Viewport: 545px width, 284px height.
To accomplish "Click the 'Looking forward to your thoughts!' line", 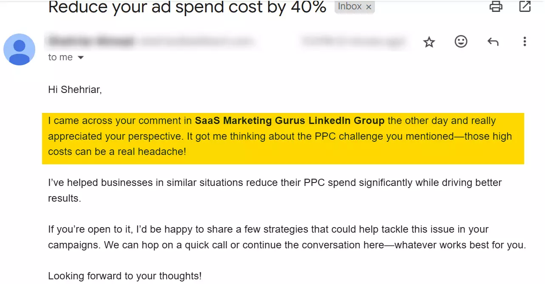I will coord(124,276).
